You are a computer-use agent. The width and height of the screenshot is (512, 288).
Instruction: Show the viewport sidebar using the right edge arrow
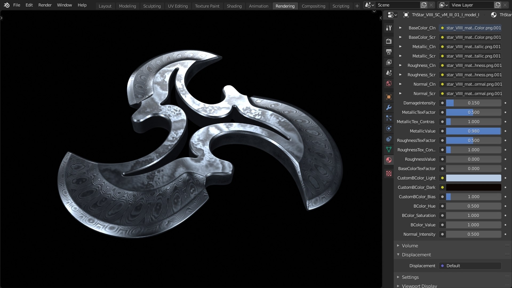click(x=381, y=18)
